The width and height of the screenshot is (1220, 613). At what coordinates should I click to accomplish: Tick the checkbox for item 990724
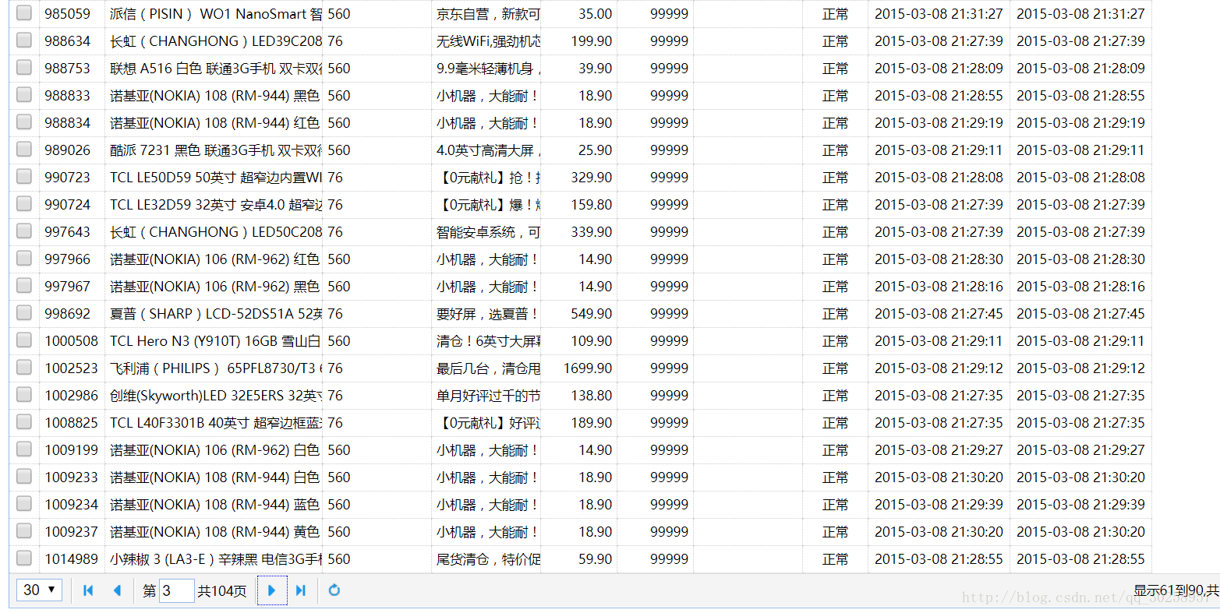(24, 204)
